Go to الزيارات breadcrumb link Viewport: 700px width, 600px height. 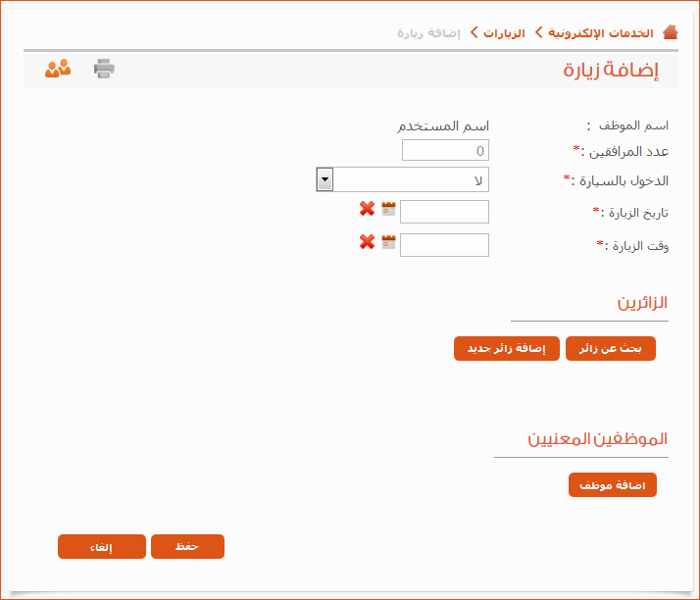[504, 33]
